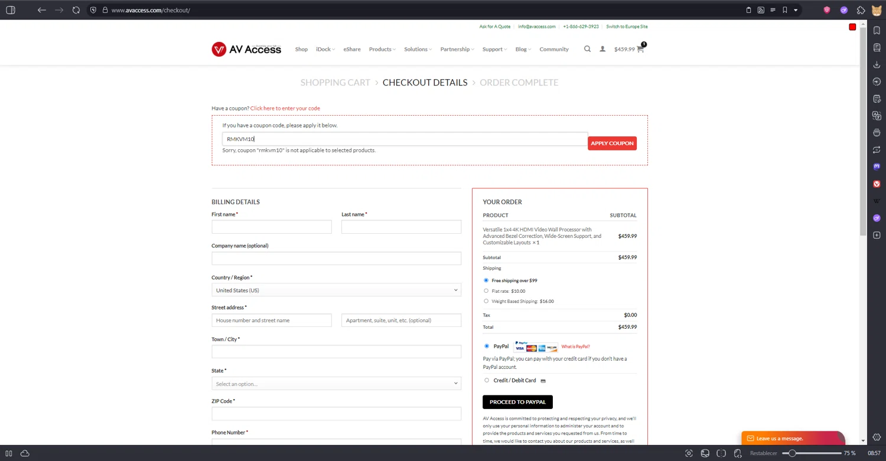Screen dimensions: 886x461
Task: Open the Notes panel
Action: click(877, 99)
